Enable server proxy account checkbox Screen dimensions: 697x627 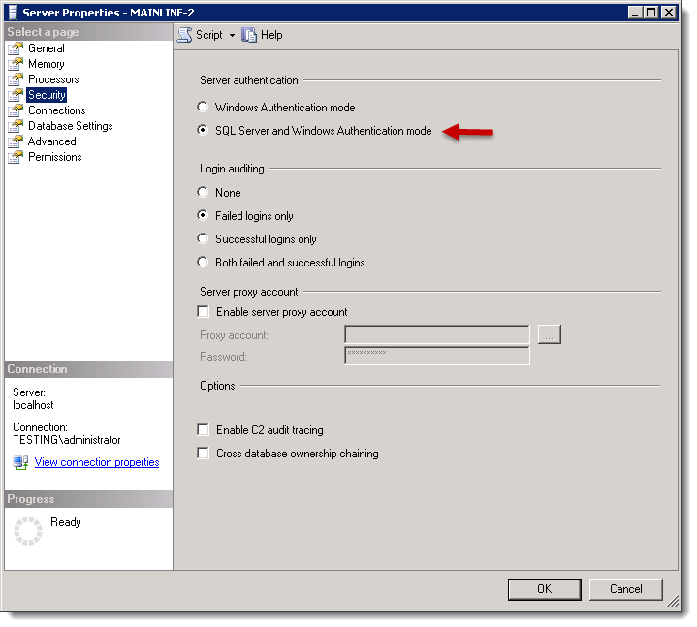click(204, 312)
